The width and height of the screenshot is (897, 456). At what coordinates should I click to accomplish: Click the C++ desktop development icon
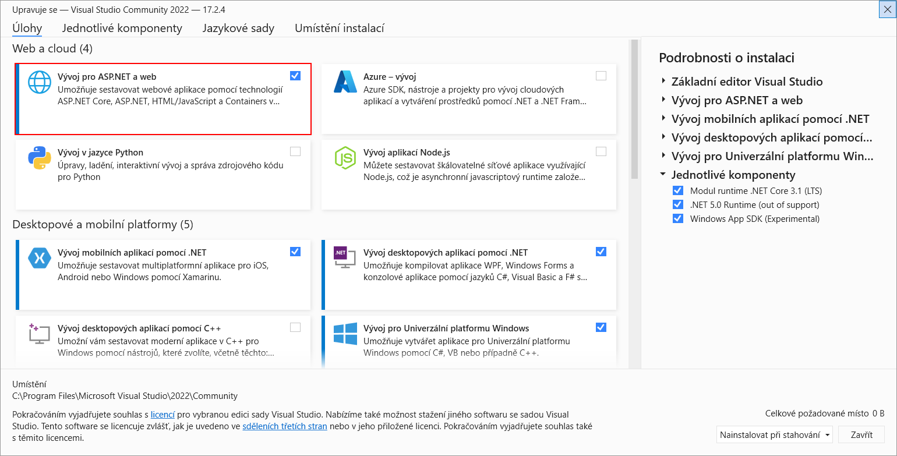pos(40,334)
